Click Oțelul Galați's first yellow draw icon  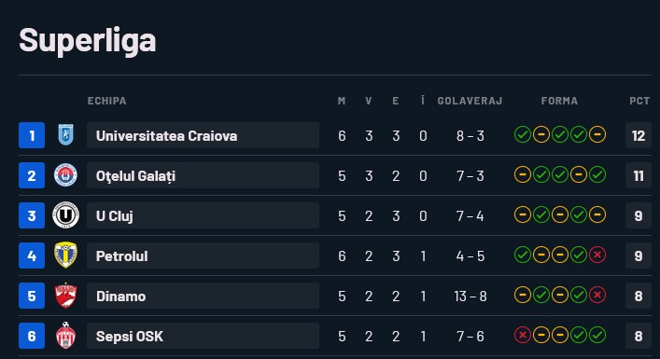tap(523, 175)
